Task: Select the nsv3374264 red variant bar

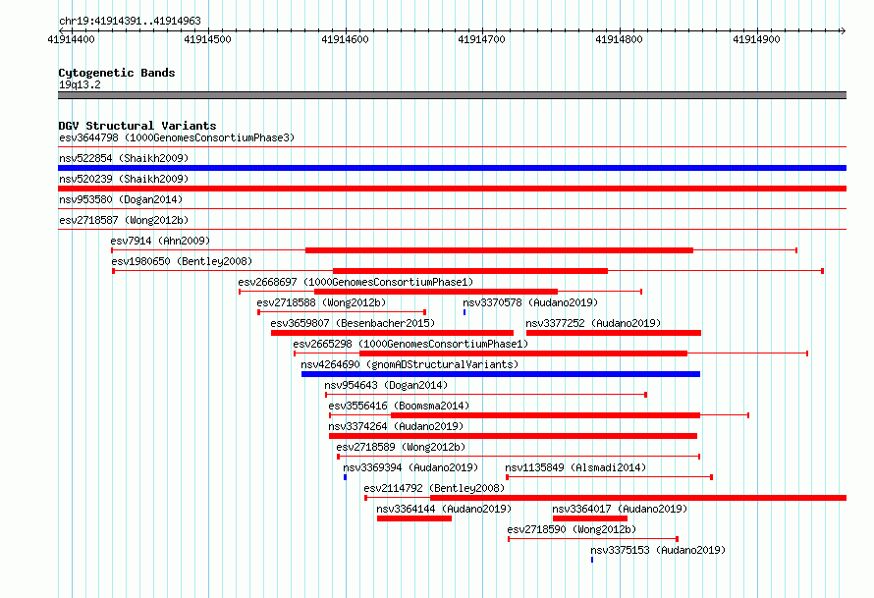Action: 513,436
